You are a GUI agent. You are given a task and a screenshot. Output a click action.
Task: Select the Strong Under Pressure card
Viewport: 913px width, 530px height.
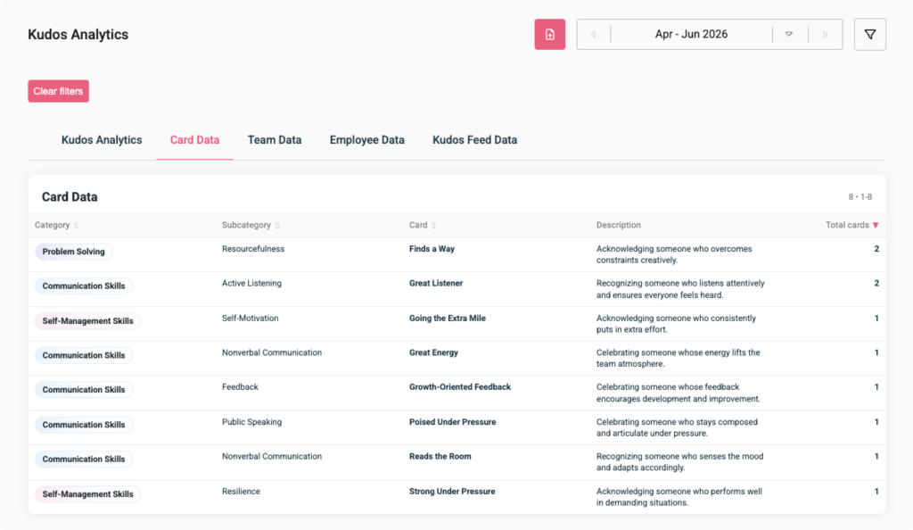(x=452, y=491)
